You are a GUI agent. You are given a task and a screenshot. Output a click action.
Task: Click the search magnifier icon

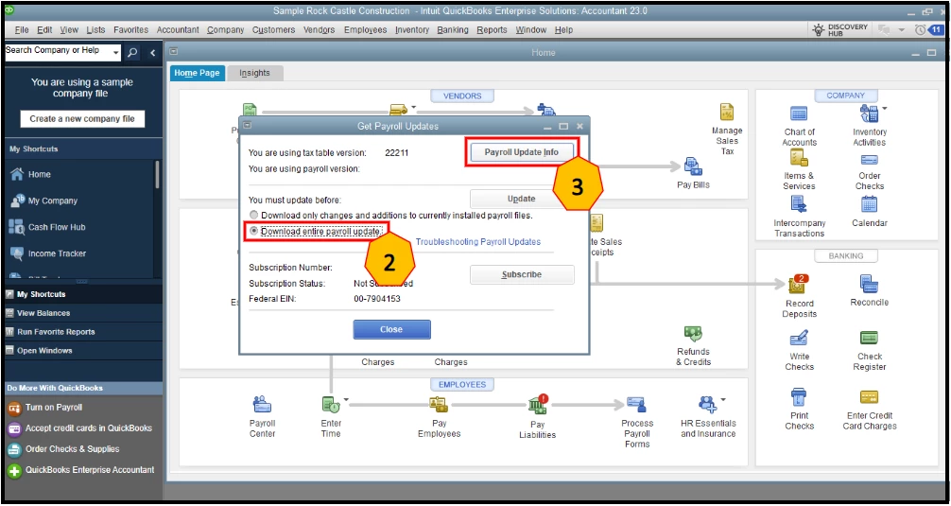click(x=133, y=53)
